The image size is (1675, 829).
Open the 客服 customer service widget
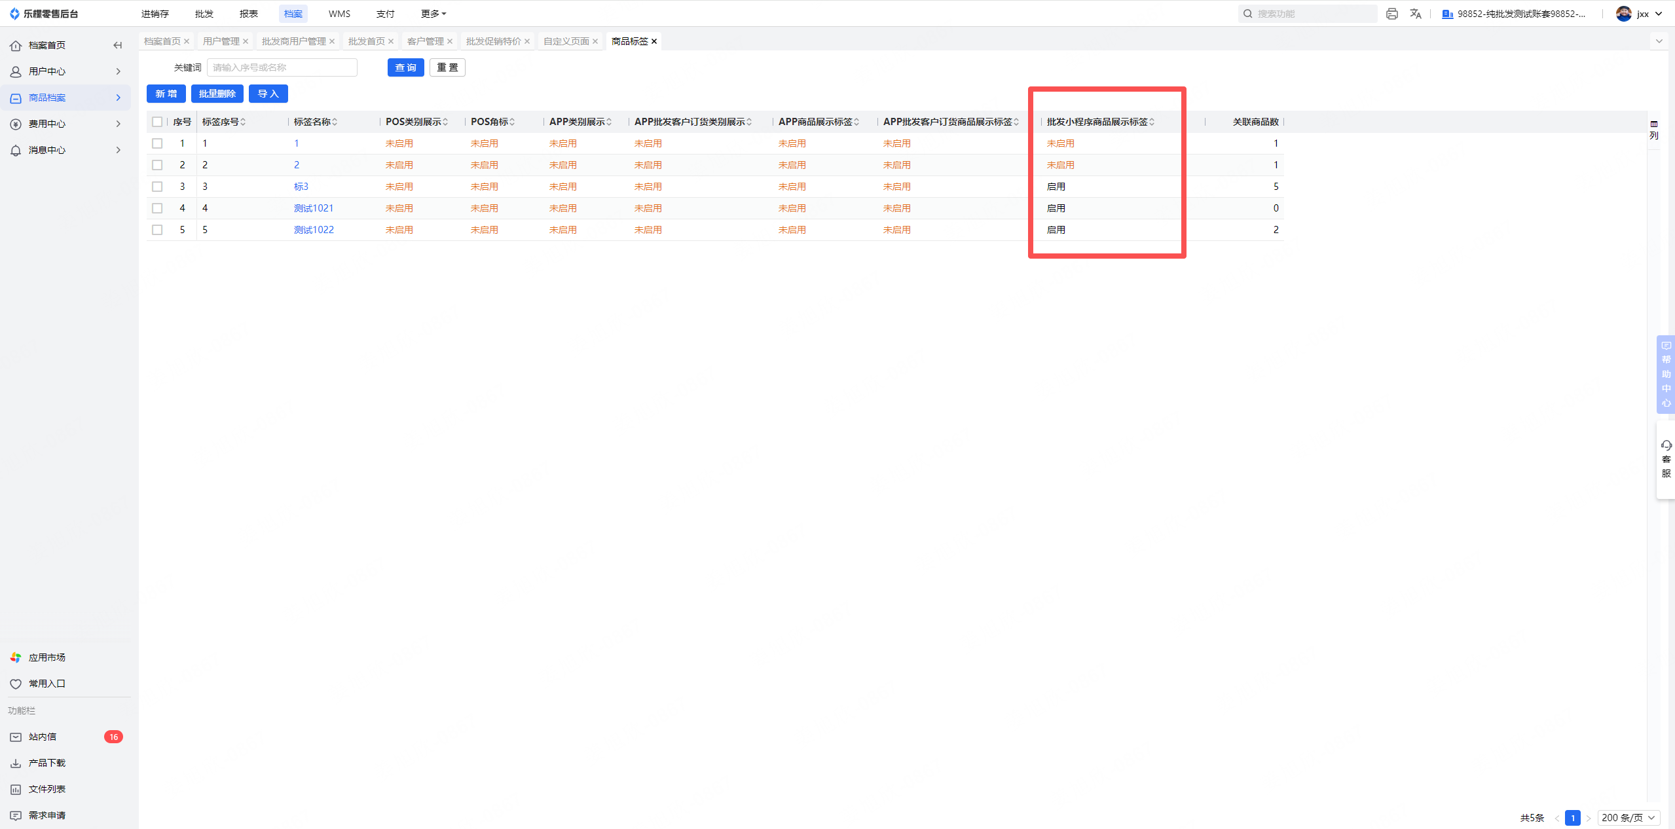1666,459
